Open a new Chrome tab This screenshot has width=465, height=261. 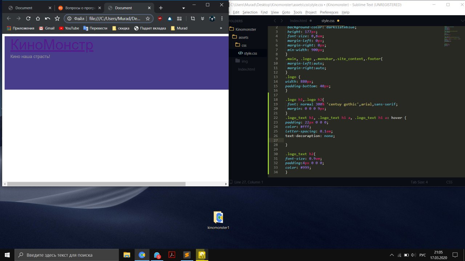click(x=161, y=8)
